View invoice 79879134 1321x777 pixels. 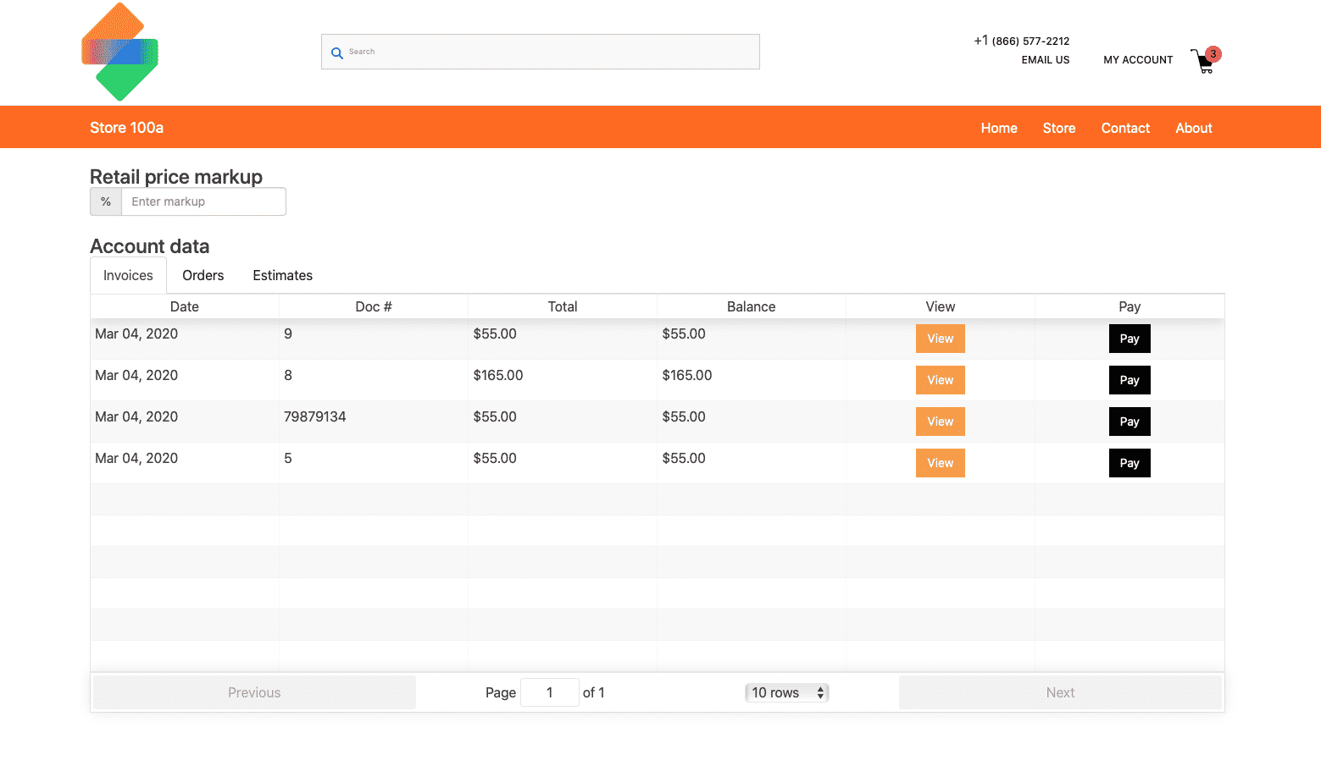pyautogui.click(x=940, y=421)
